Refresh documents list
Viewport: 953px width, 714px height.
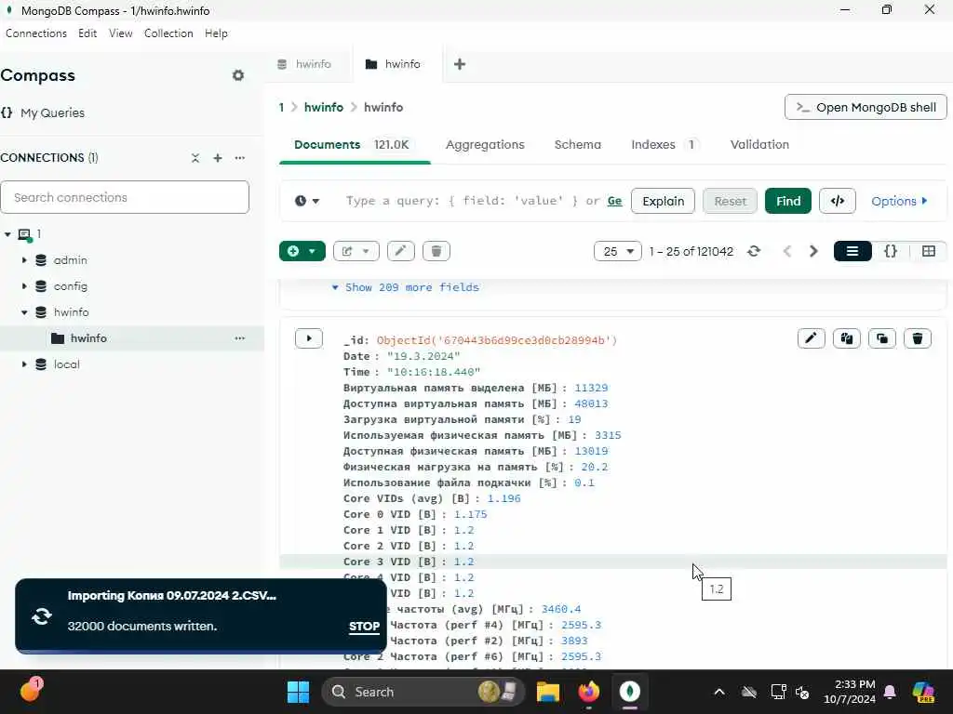(x=754, y=251)
